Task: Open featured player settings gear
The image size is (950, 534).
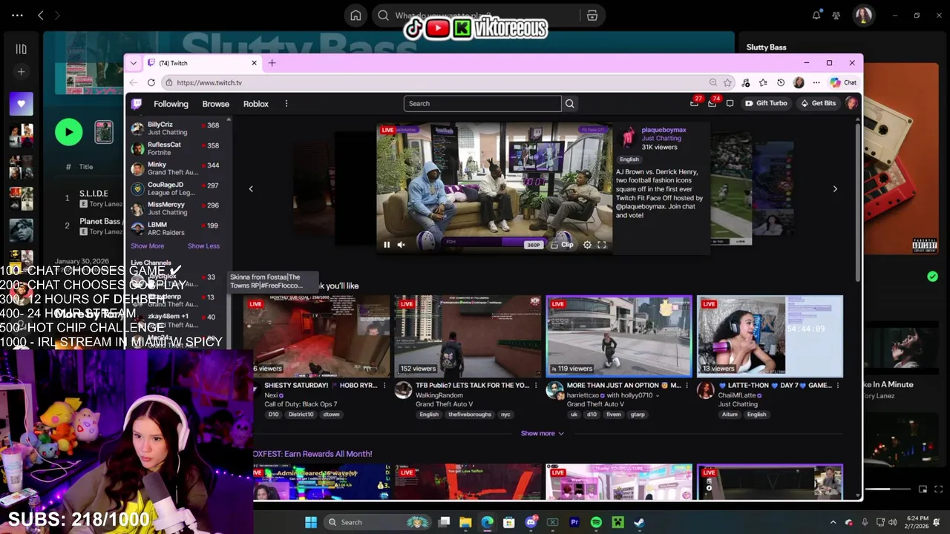Action: pyautogui.click(x=587, y=245)
